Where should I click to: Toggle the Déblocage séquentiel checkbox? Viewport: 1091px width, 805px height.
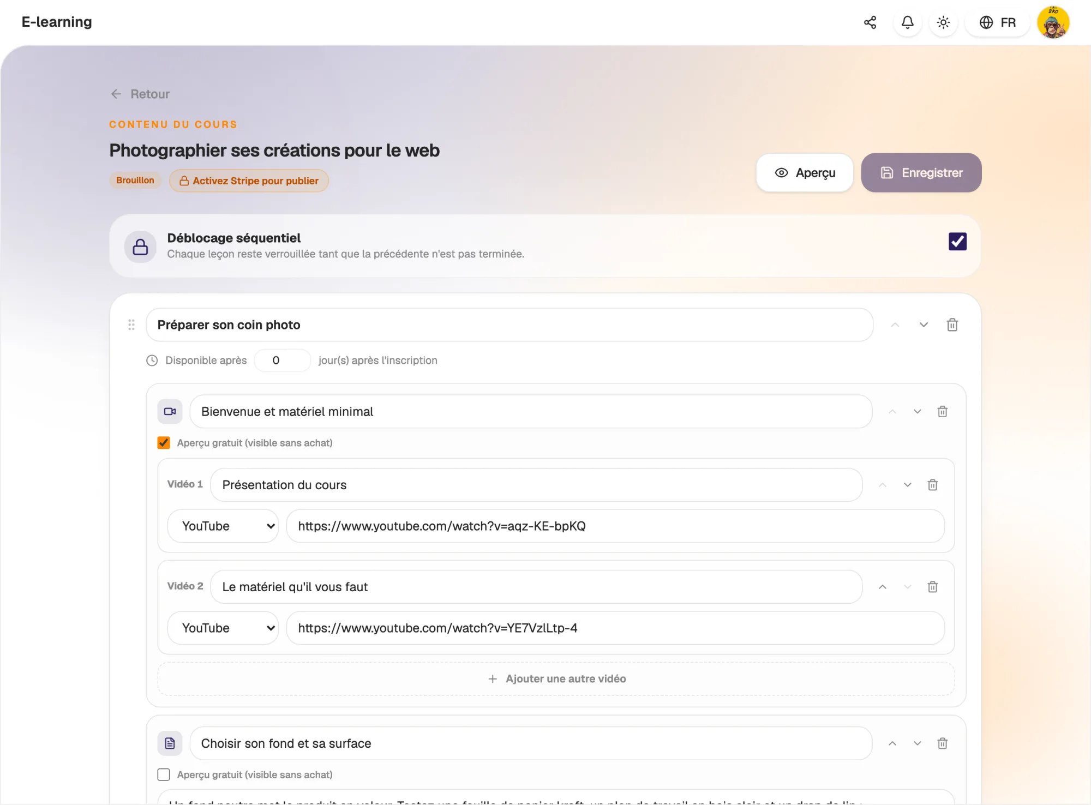pyautogui.click(x=957, y=241)
